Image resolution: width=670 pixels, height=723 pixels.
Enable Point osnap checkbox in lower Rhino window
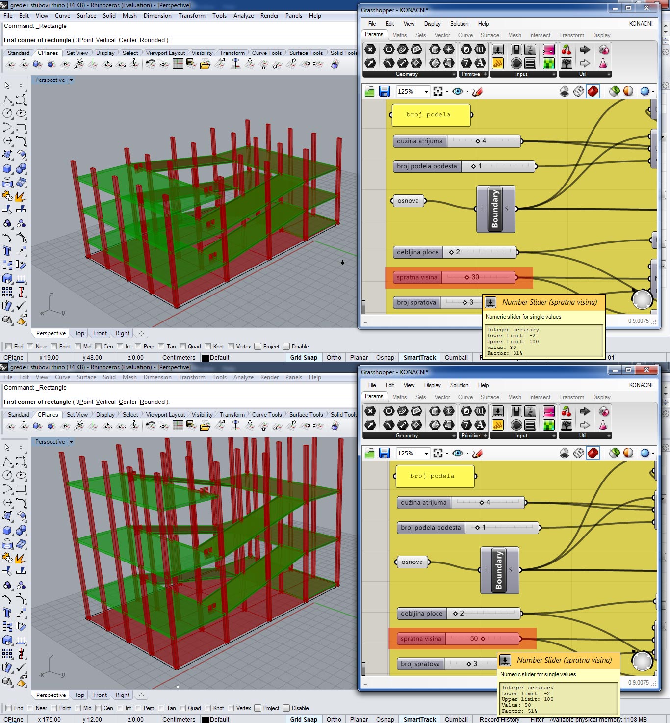pos(54,708)
